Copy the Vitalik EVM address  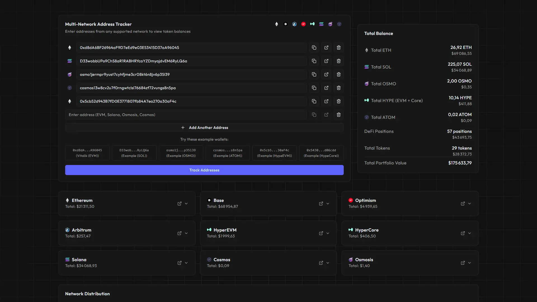tap(314, 48)
